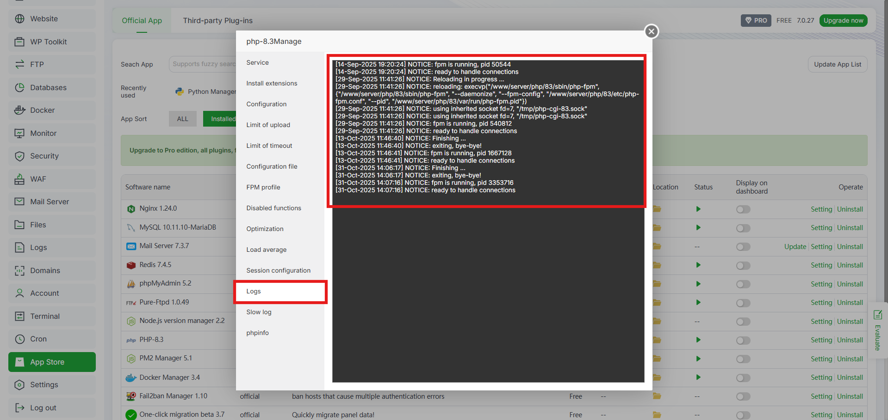Open the Website sidebar icon
888x420 pixels.
pyautogui.click(x=19, y=19)
